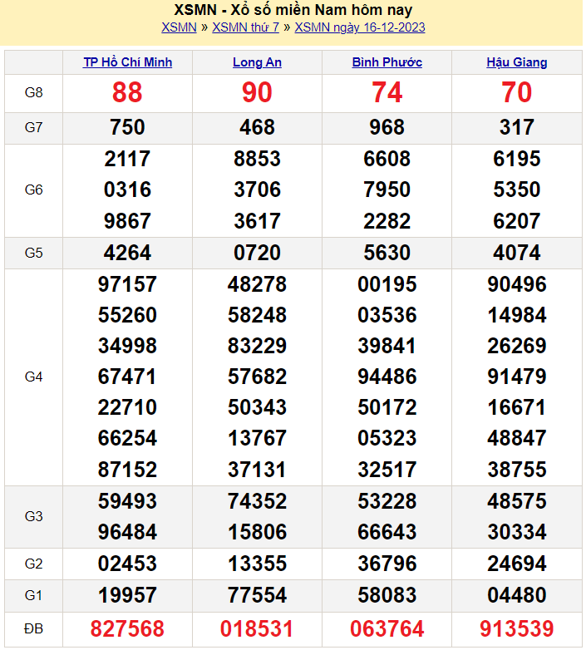This screenshot has height=650, width=586.
Task: Click G5 result 5630
Action: 387,253
